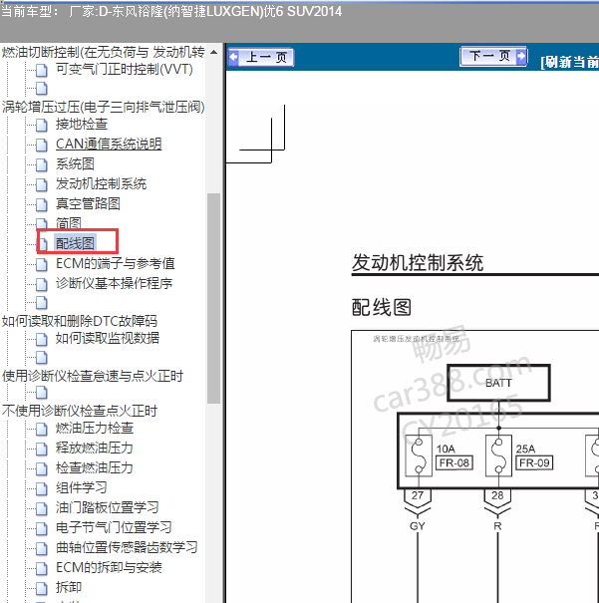Open the CAN通信系统说明 link
The height and width of the screenshot is (603, 599).
point(109,144)
